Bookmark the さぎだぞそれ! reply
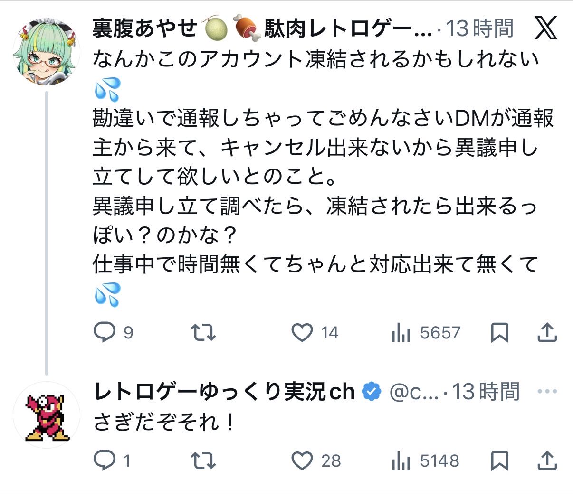The width and height of the screenshot is (573, 498). click(499, 460)
